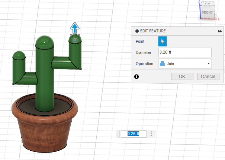
Task: Click the Point selection cursor button
Action: [163, 41]
